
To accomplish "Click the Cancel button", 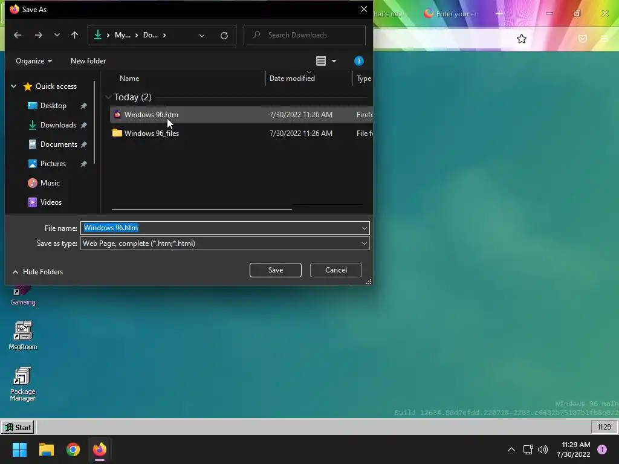I will click(x=336, y=270).
